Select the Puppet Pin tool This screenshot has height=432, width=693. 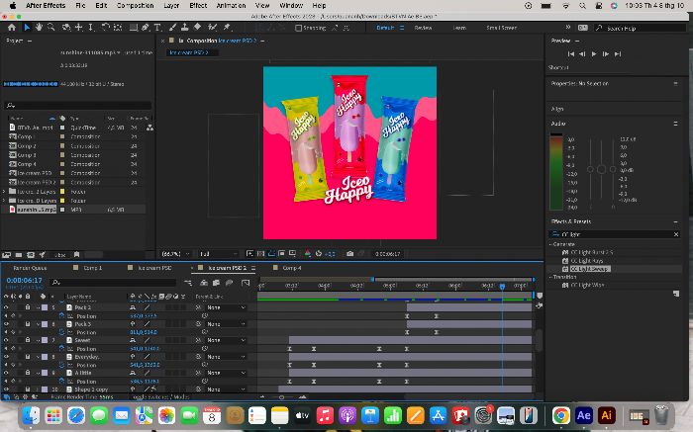tap(227, 28)
